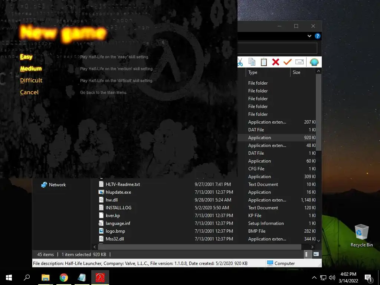Click Computer label in details bar
This screenshot has width=380, height=285.
(285, 263)
